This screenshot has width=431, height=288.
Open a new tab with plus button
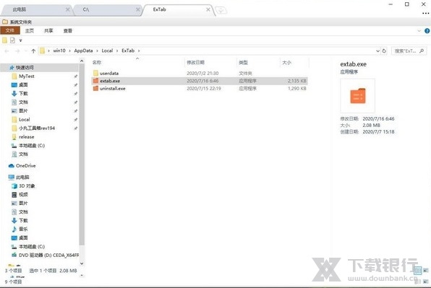tap(221, 11)
